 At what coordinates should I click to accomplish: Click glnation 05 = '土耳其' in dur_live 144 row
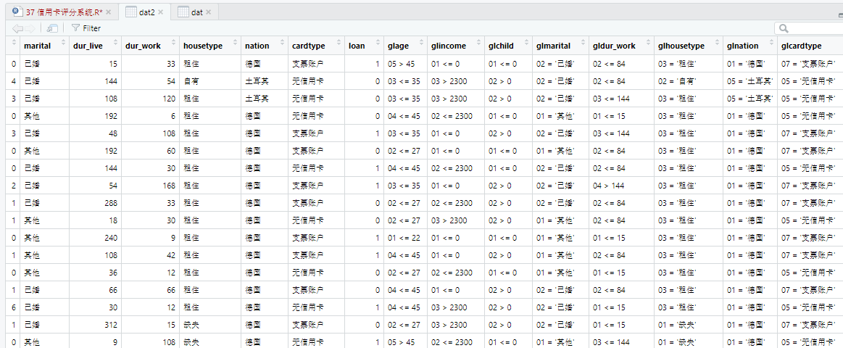point(749,81)
